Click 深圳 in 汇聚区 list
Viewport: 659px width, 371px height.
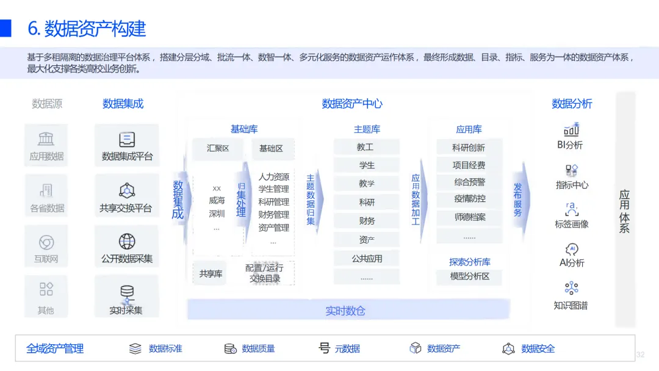pyautogui.click(x=217, y=214)
